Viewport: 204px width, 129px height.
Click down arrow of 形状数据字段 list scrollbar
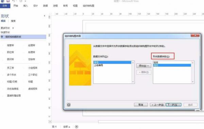(193, 82)
